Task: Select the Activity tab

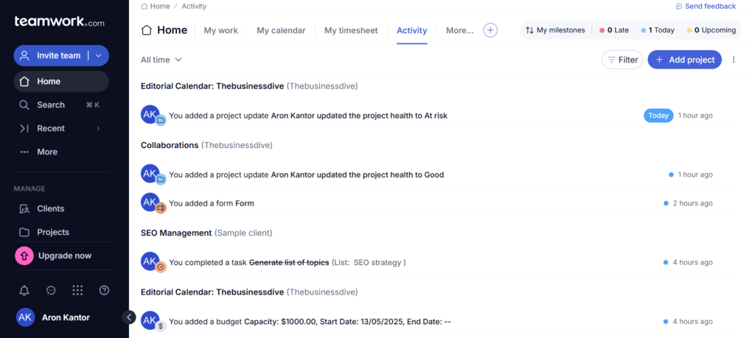Action: (x=412, y=30)
